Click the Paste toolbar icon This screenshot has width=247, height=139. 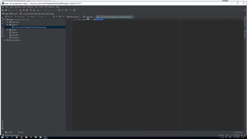tap(27, 10)
